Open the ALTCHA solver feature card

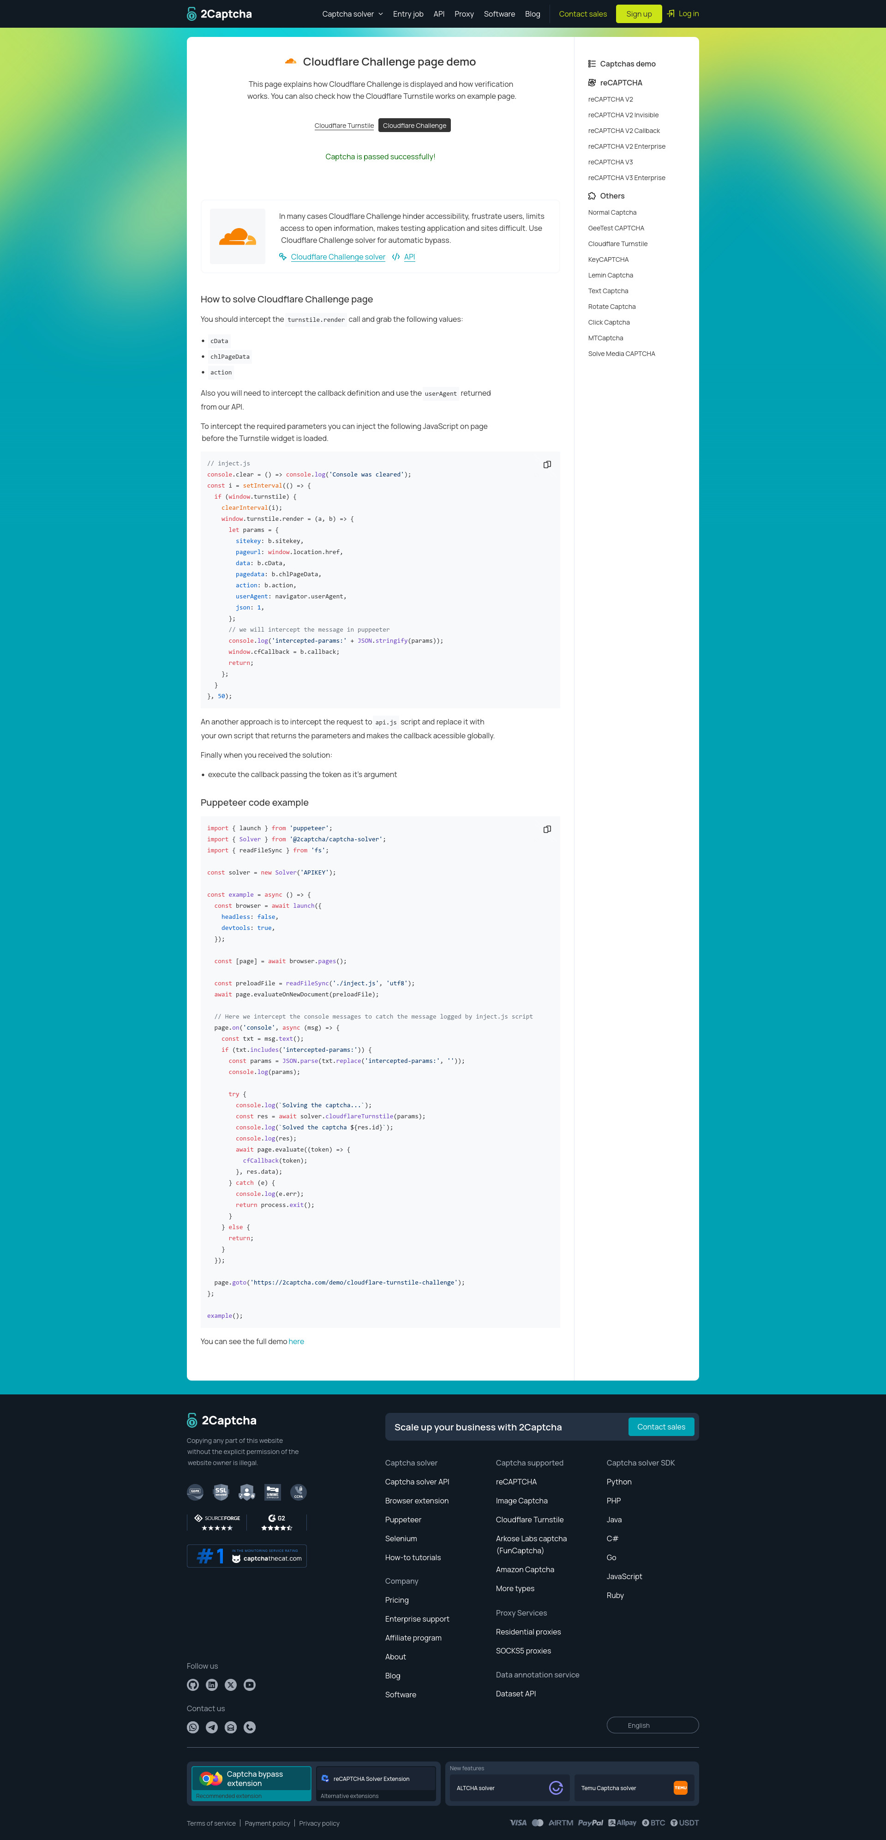510,1788
